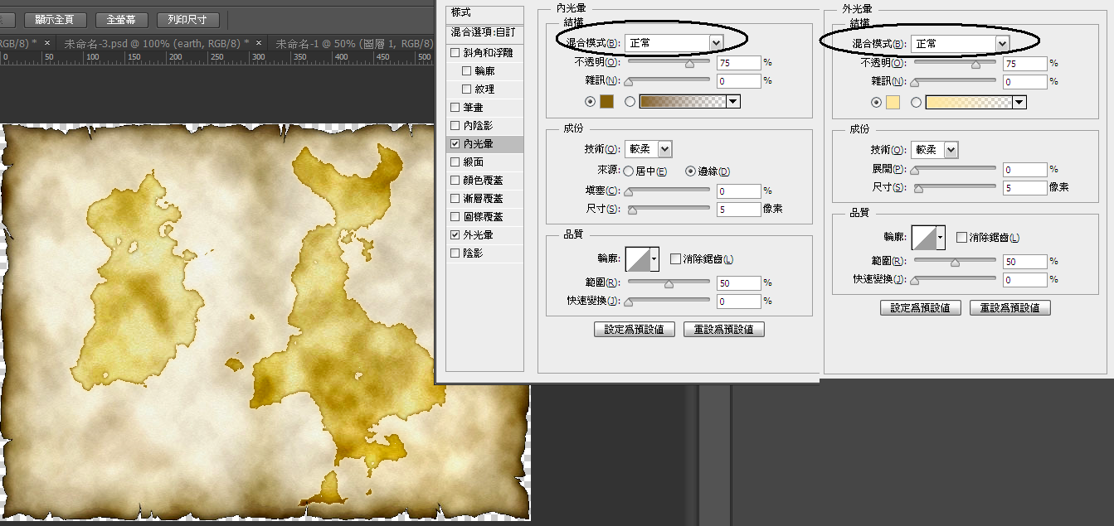Screen dimensions: 1114x526
Task: Enable the 顏色覆蓋 color overlay checkbox
Action: click(455, 180)
